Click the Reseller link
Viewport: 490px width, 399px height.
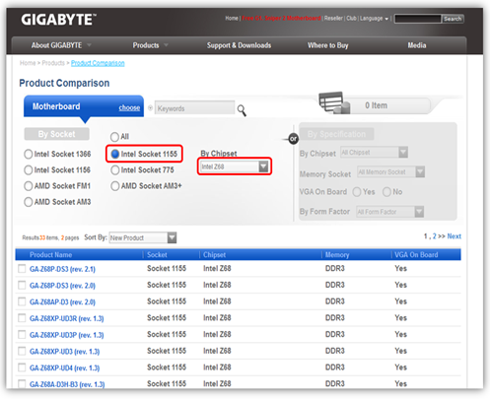click(x=333, y=19)
